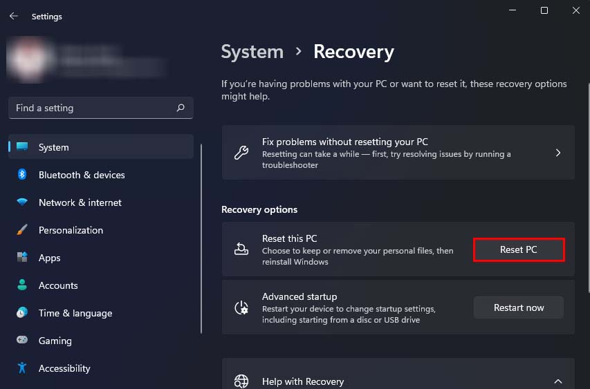Click the Accounts person icon
Screen dimensions: 590x389
pos(22,285)
